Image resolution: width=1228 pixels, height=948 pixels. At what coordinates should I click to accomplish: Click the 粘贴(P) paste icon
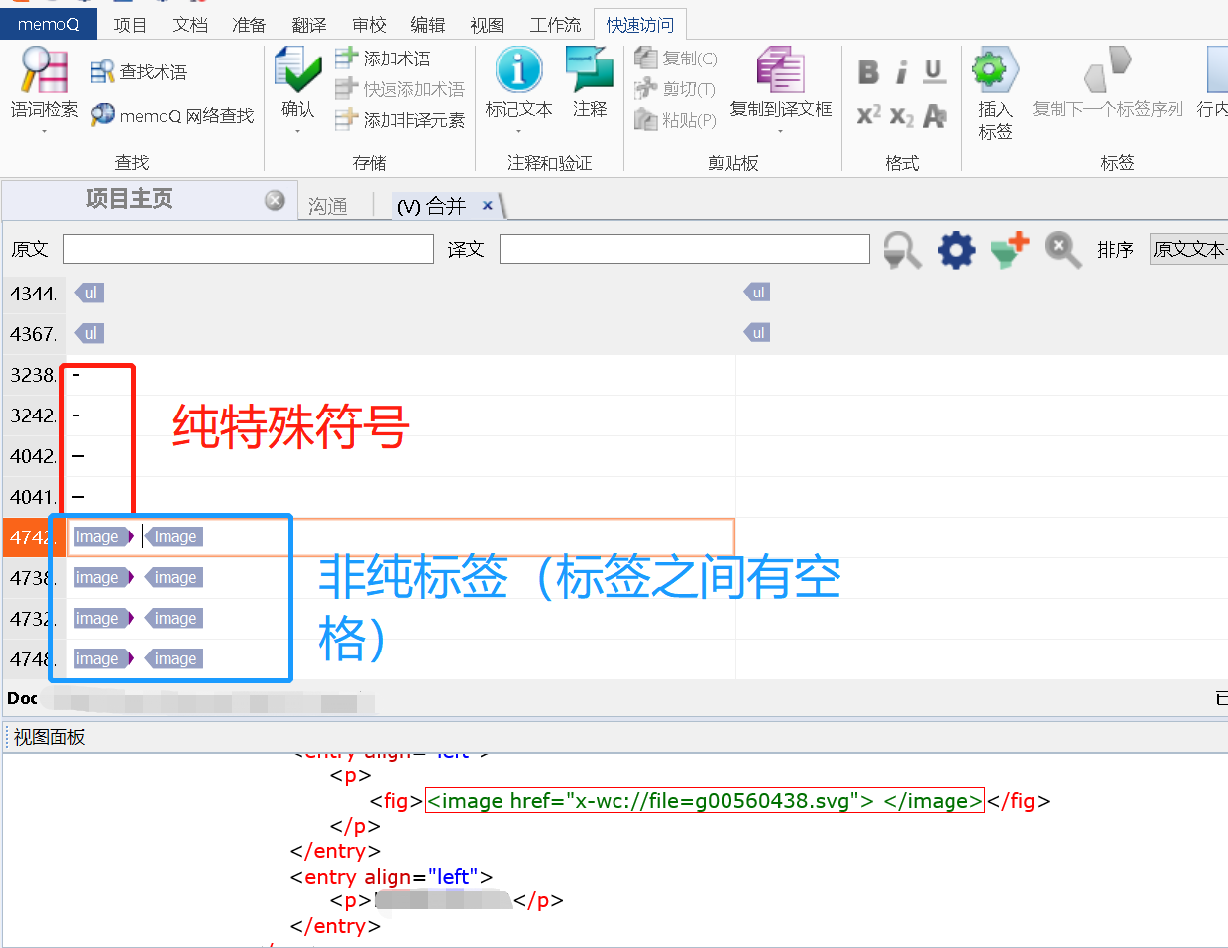646,120
